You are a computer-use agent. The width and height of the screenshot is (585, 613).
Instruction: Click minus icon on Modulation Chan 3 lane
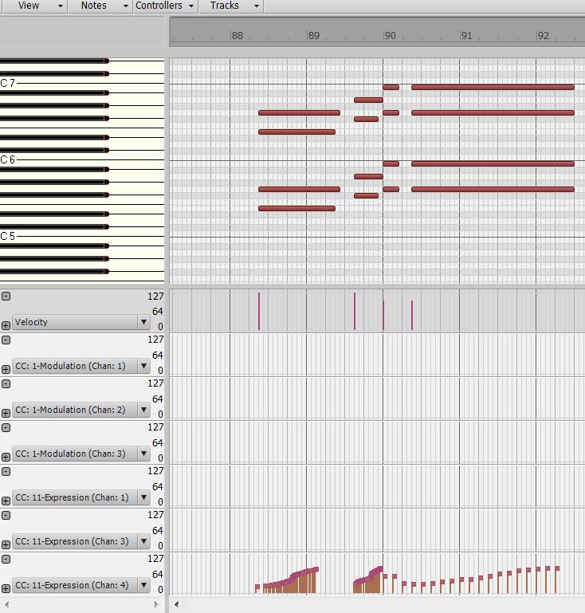pyautogui.click(x=6, y=427)
